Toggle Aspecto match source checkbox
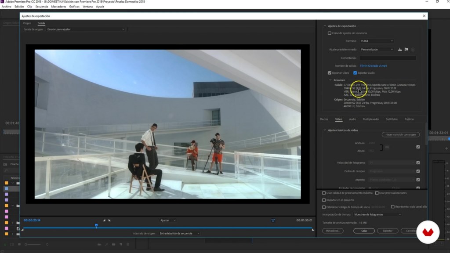This screenshot has height=253, width=450. click(x=418, y=180)
